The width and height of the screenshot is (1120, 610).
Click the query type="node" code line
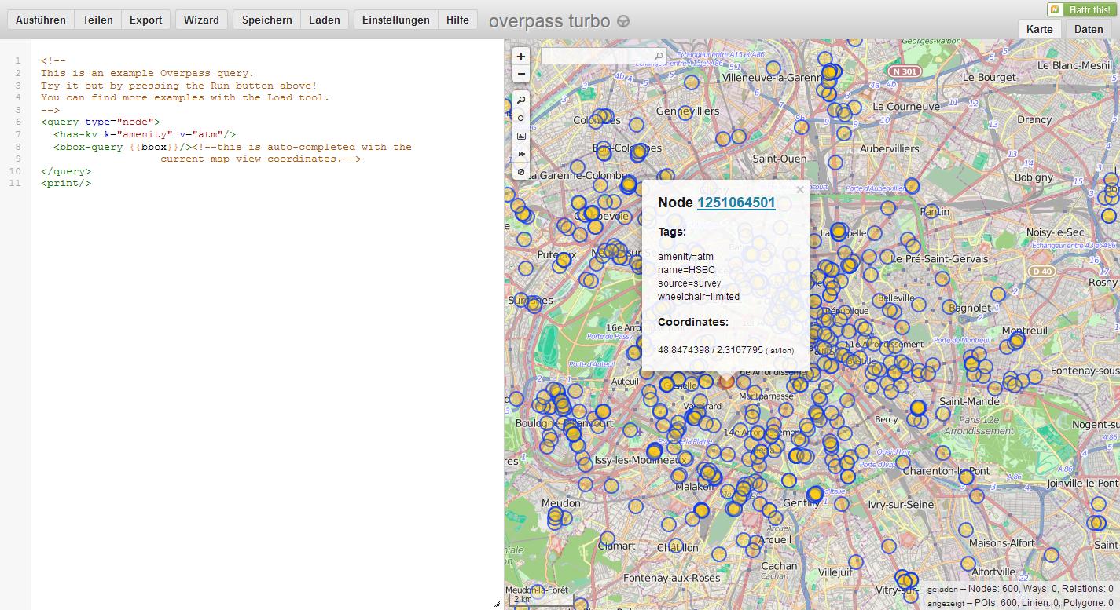coord(101,122)
